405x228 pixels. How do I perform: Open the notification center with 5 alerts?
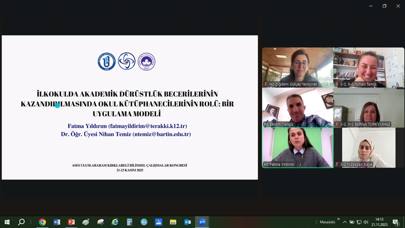tap(395, 222)
